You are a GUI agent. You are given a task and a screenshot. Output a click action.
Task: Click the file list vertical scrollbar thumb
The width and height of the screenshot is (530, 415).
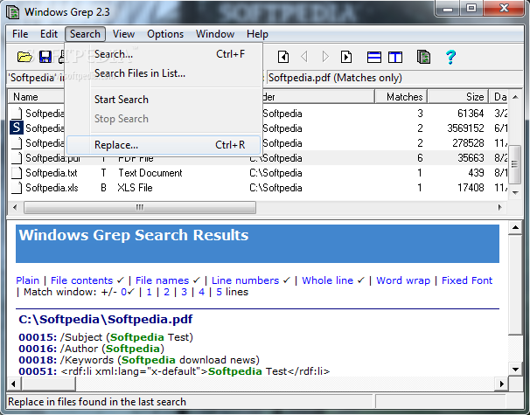514,164
